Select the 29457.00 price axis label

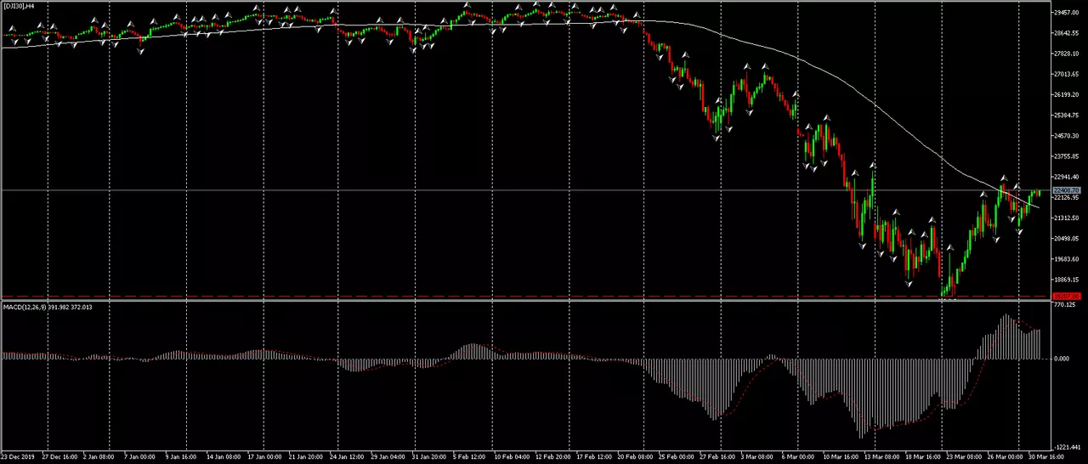1066,13
